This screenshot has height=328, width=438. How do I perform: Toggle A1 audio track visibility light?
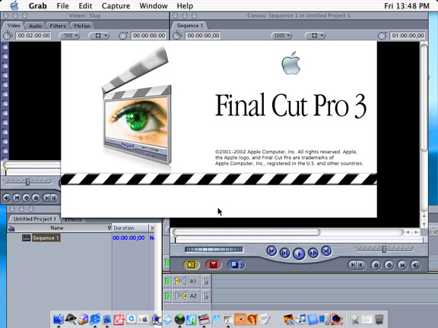(x=167, y=281)
